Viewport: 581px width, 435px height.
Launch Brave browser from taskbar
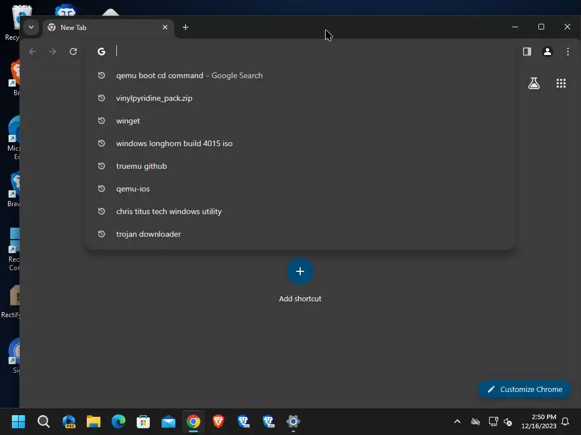point(218,421)
